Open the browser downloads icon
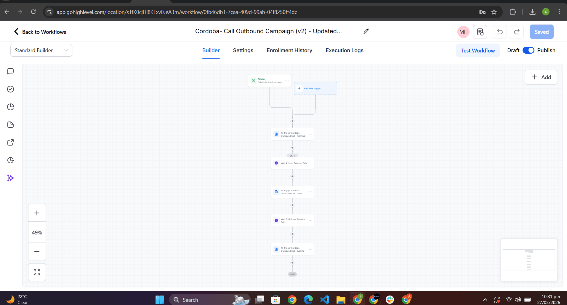Image resolution: width=567 pixels, height=305 pixels. [532, 12]
